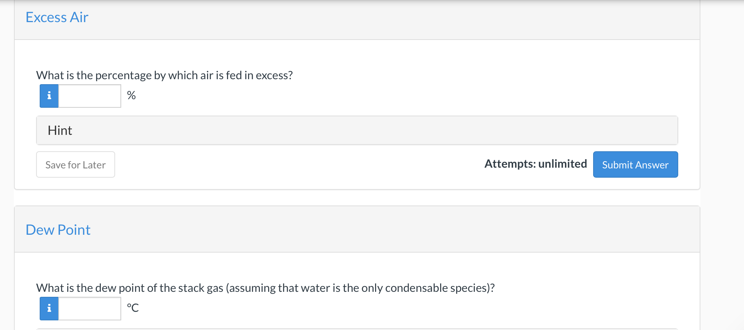Expand the Hint panel

pos(357,130)
